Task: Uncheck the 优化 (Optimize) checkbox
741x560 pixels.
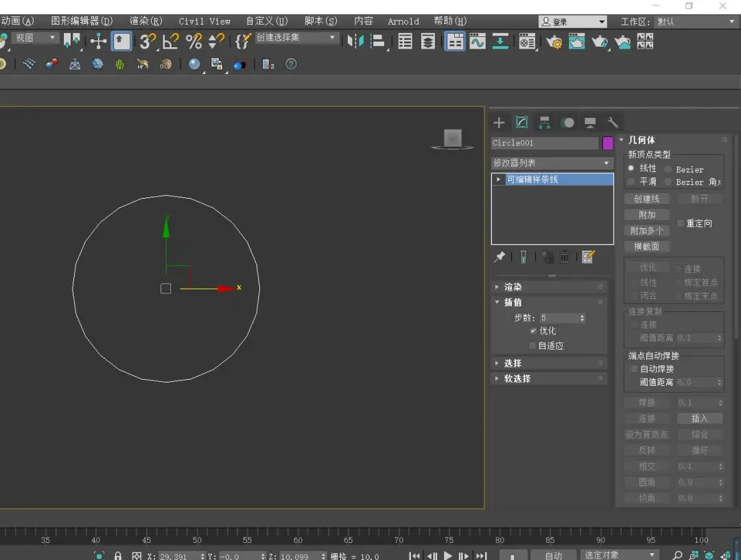Action: tap(533, 330)
